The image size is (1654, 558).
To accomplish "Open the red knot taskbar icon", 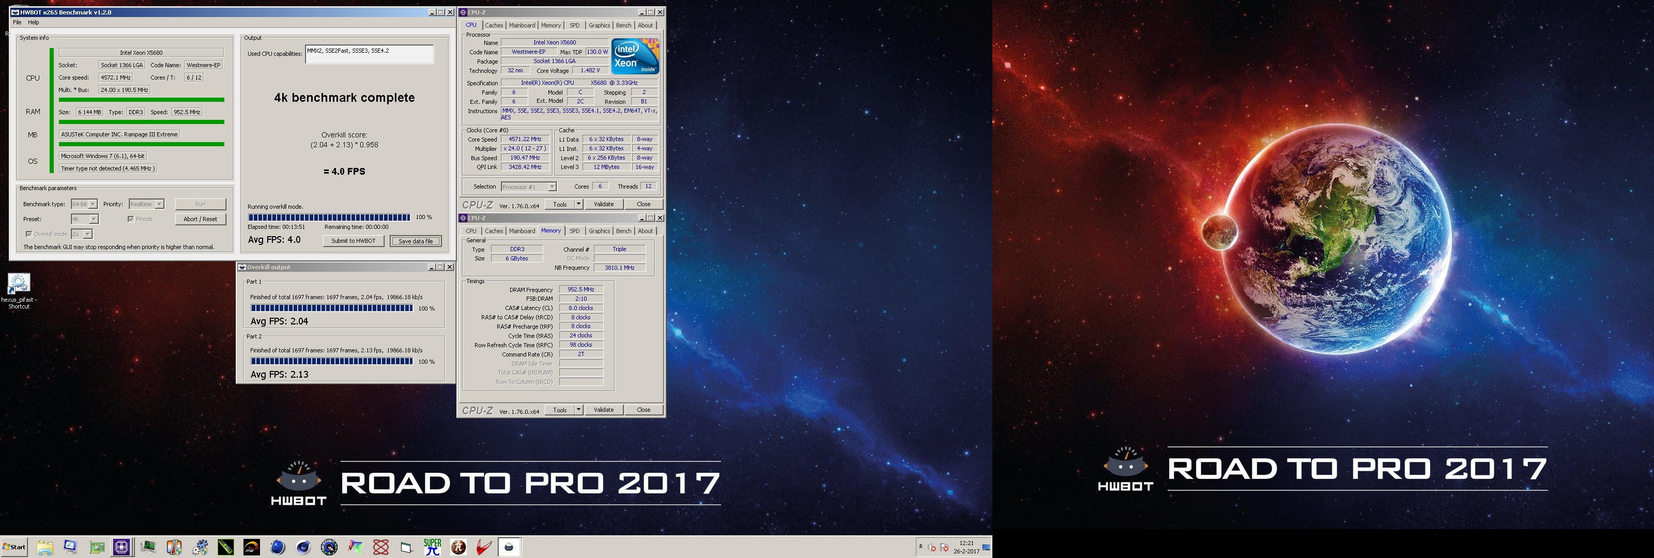I will point(381,547).
